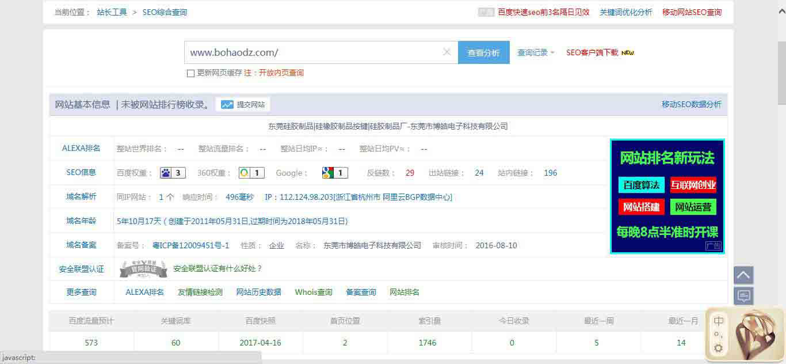Click the Baidu paw weight icon
This screenshot has width=786, height=364.
click(x=172, y=173)
